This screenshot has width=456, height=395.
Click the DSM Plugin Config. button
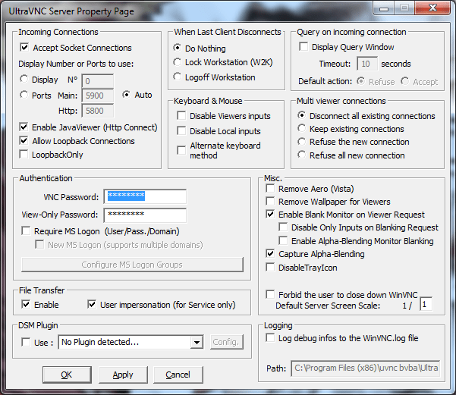point(227,342)
